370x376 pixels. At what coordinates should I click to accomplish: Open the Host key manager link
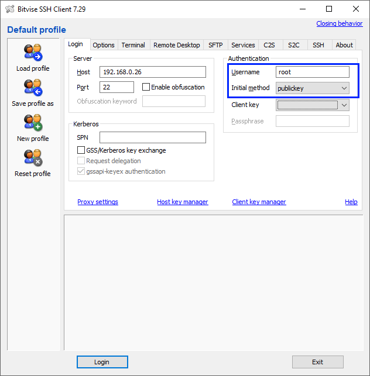[x=183, y=202]
